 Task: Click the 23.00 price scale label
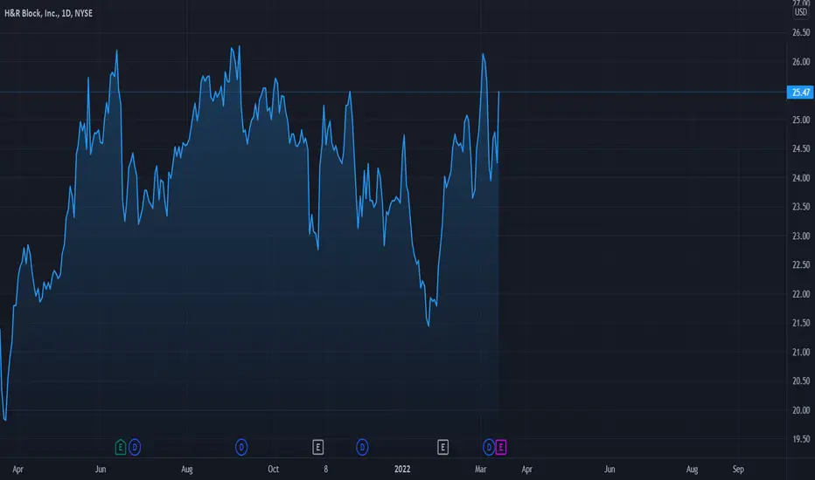coord(801,237)
